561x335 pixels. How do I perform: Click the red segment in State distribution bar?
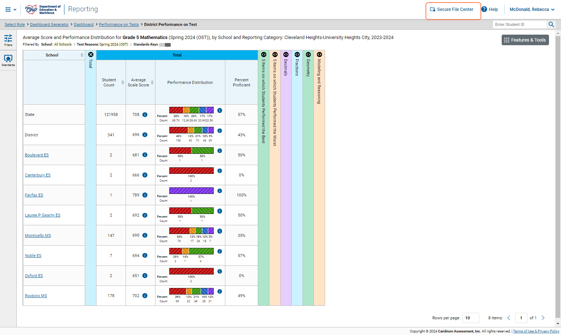[176, 110]
